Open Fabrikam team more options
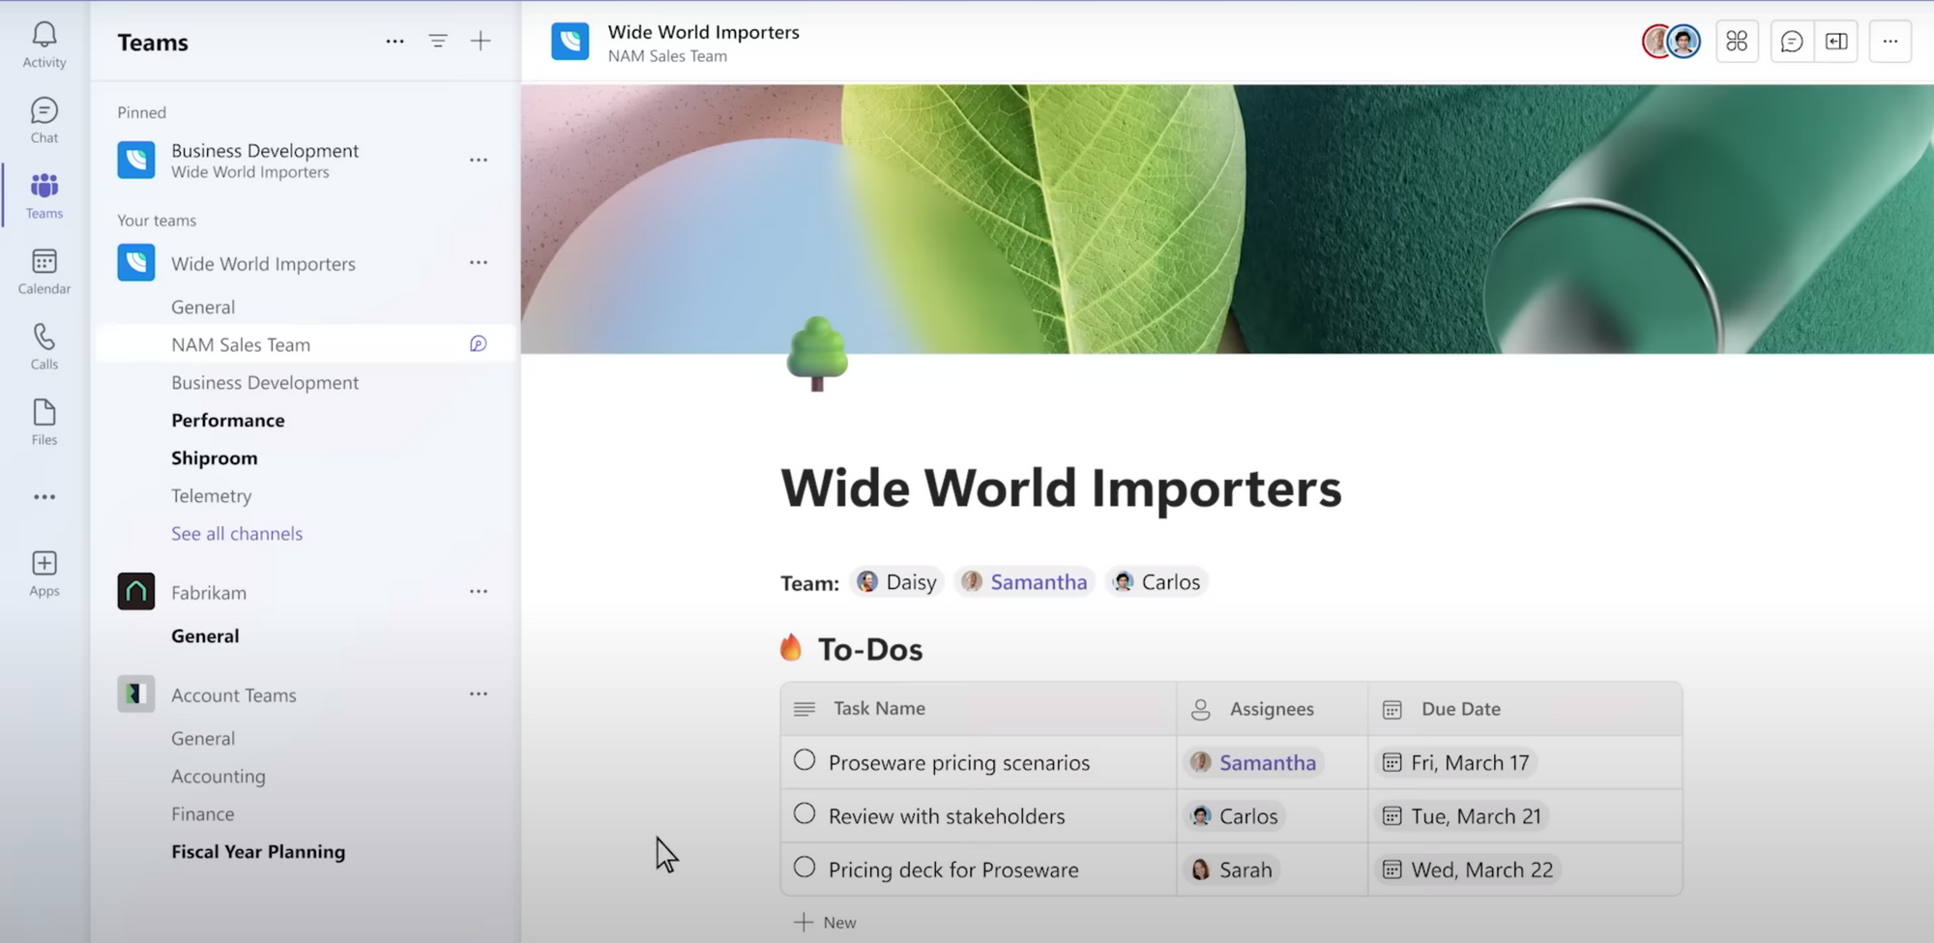The width and height of the screenshot is (1934, 943). [x=479, y=591]
